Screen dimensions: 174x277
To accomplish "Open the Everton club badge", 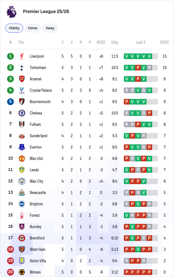I will click(x=22, y=147).
